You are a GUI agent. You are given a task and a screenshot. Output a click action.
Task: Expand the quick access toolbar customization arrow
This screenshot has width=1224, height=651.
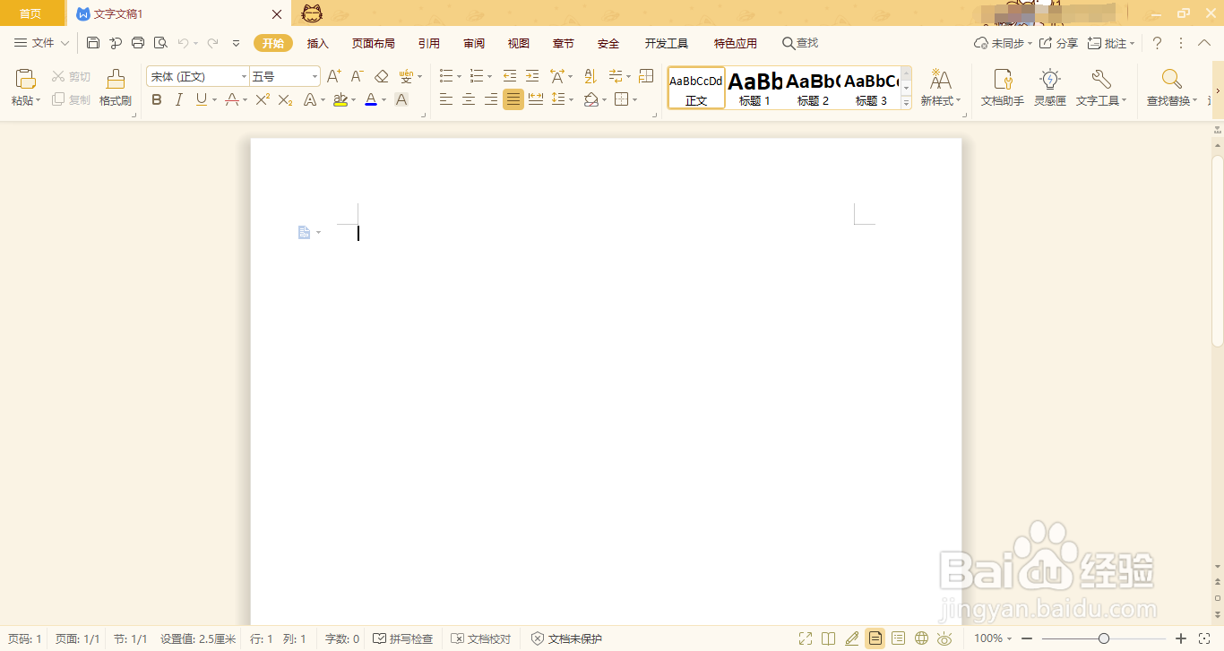coord(236,43)
